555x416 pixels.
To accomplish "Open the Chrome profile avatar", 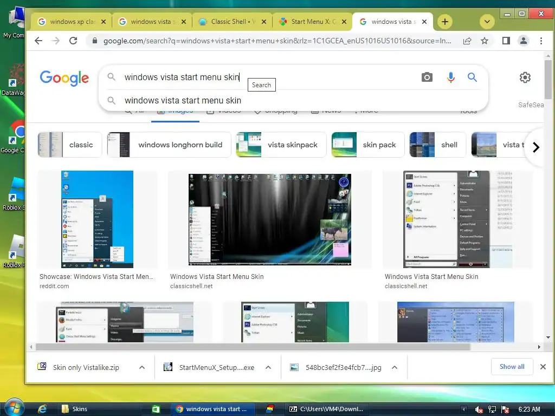I will coord(524,41).
